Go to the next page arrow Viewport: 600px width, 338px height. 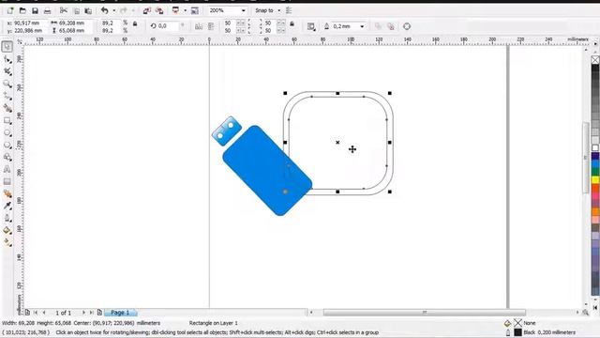tap(83, 313)
